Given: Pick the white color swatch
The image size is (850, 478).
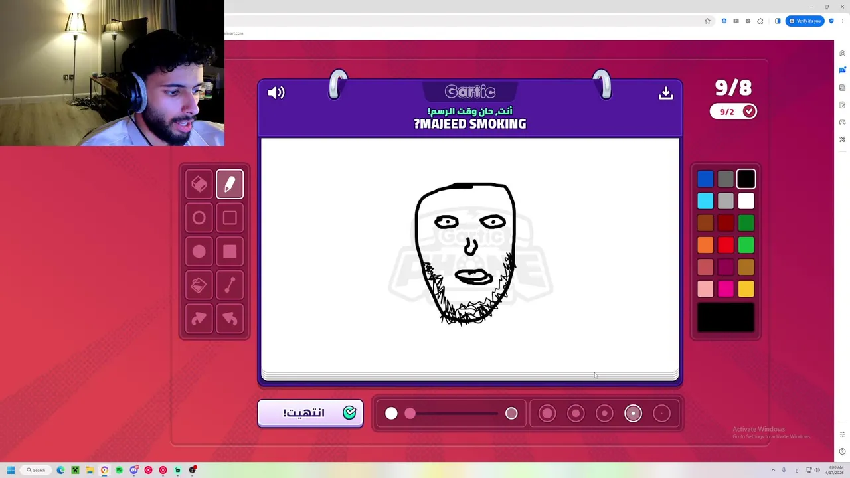Looking at the screenshot, I should pyautogui.click(x=746, y=200).
